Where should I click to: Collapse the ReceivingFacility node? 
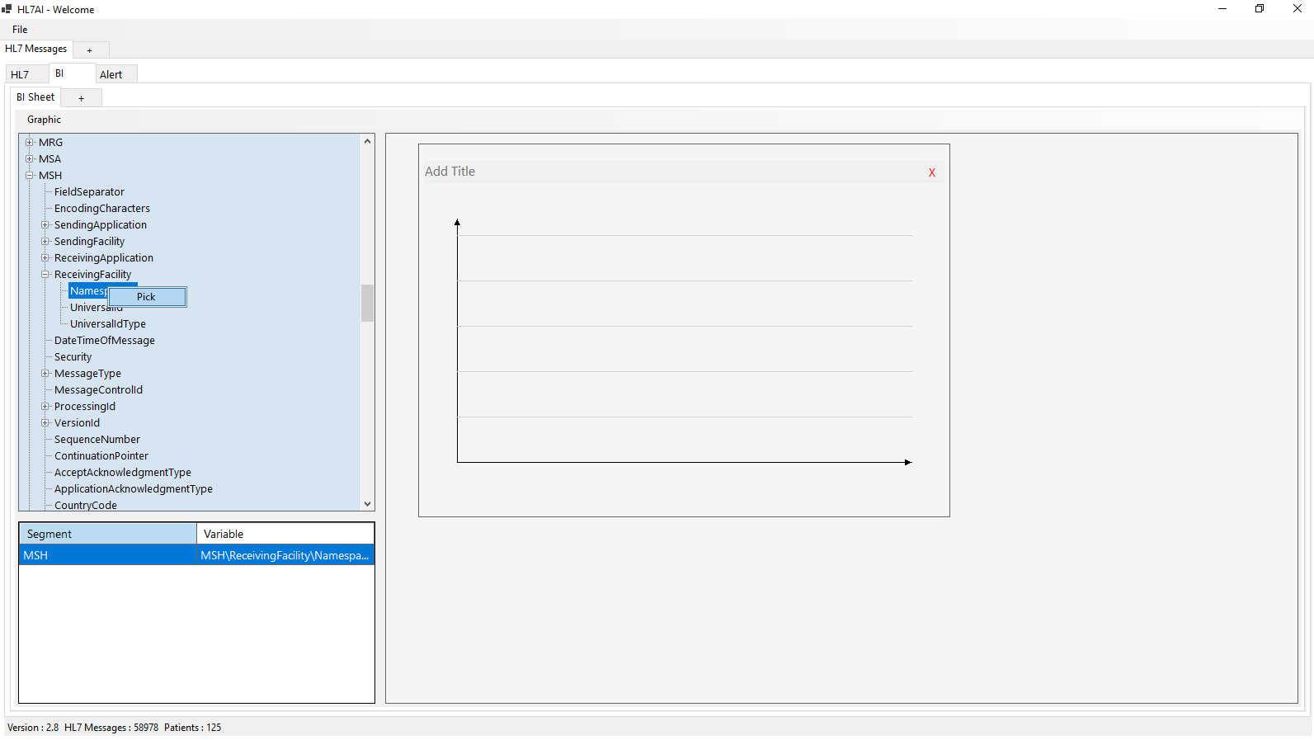coord(45,275)
